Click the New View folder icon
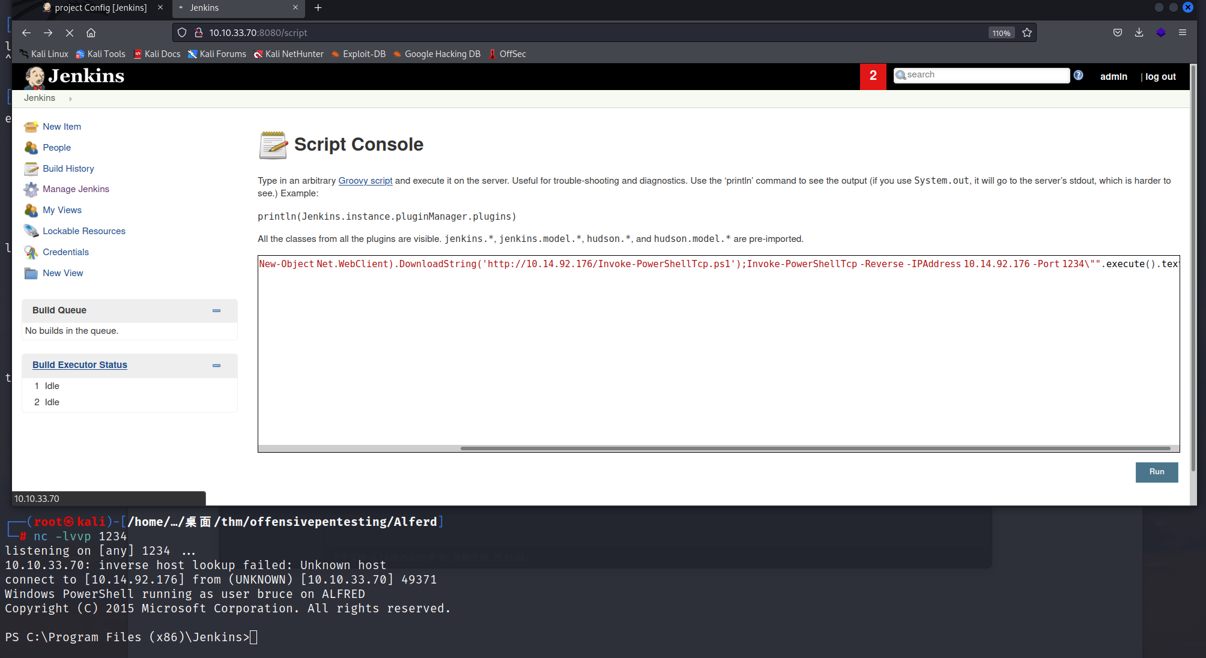Viewport: 1206px width, 658px height. (31, 273)
